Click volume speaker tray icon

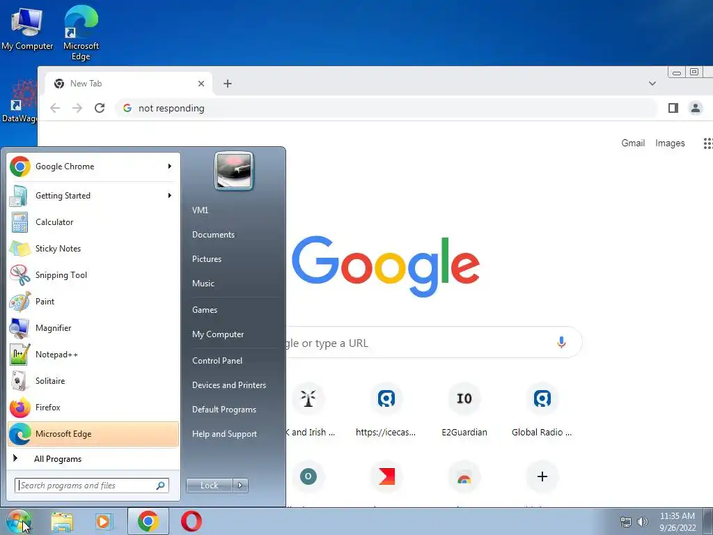pyautogui.click(x=643, y=522)
